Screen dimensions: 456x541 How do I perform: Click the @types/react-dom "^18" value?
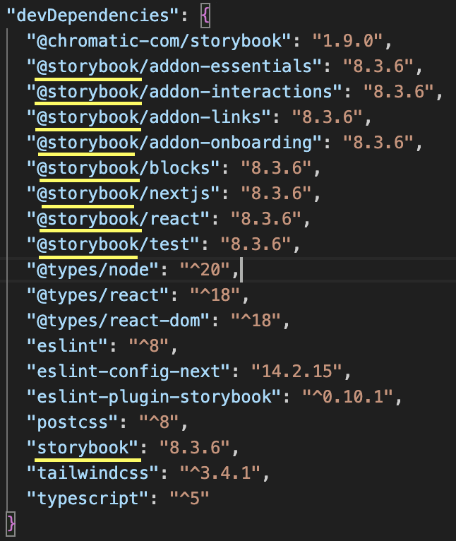pos(256,321)
